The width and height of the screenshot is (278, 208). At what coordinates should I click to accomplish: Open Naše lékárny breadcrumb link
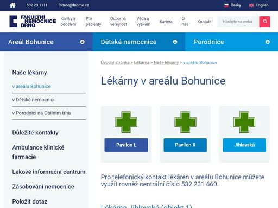166,62
